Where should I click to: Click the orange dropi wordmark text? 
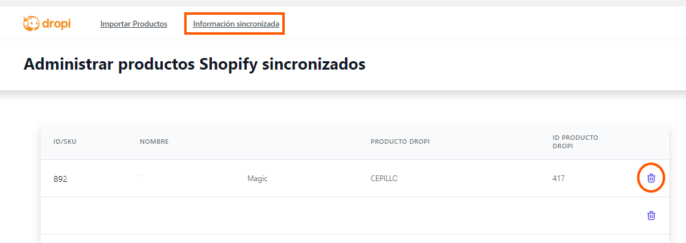(56, 24)
